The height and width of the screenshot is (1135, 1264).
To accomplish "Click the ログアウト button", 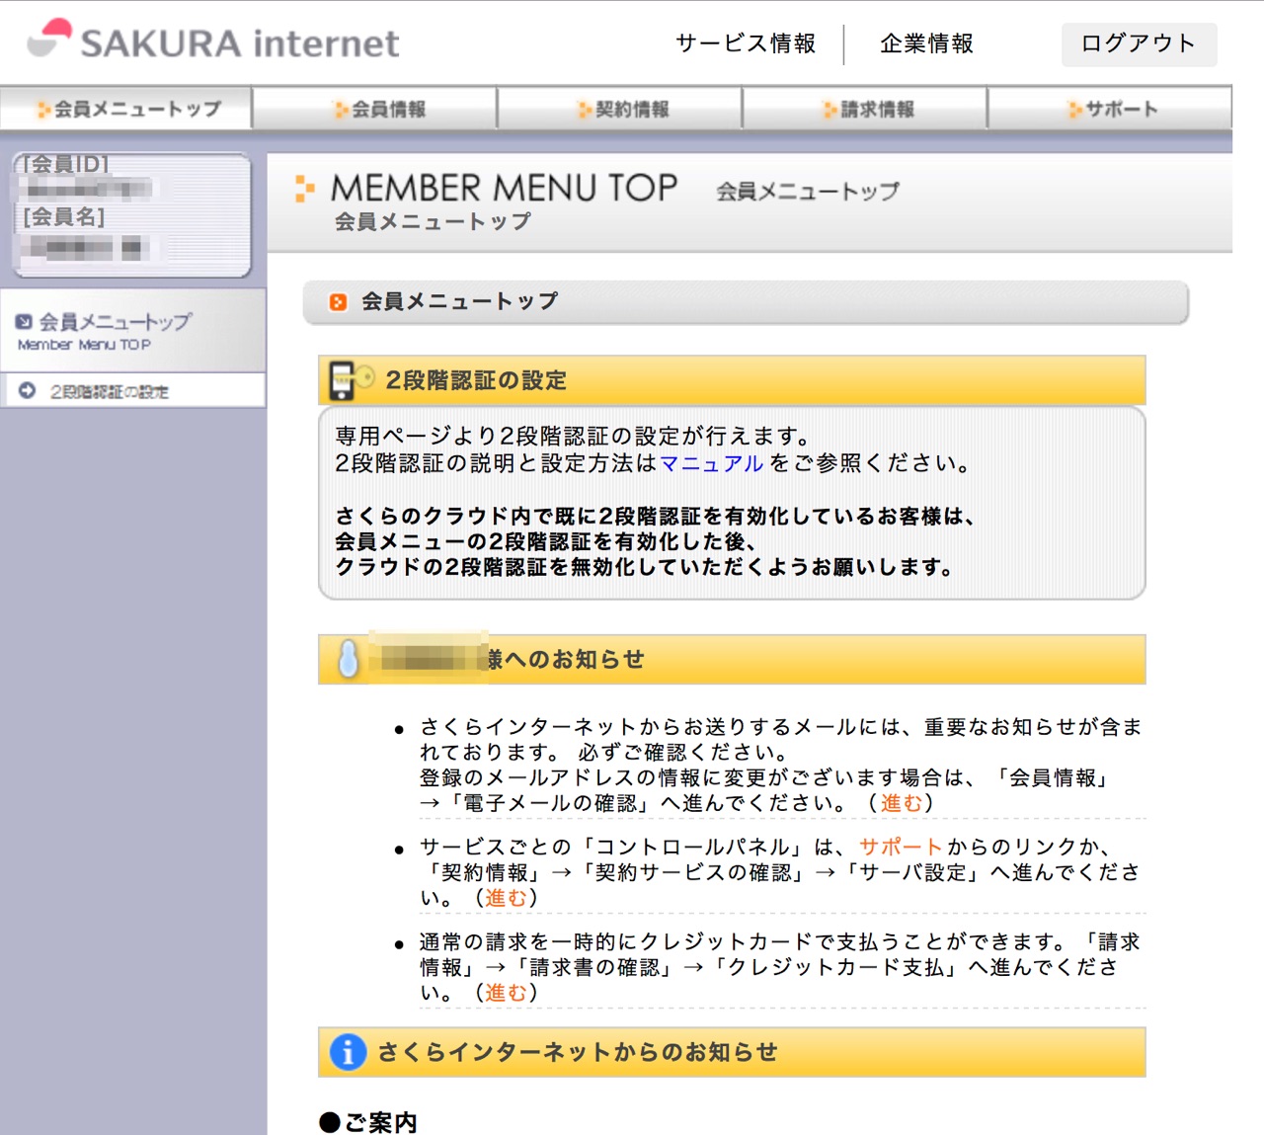I will 1139,43.
